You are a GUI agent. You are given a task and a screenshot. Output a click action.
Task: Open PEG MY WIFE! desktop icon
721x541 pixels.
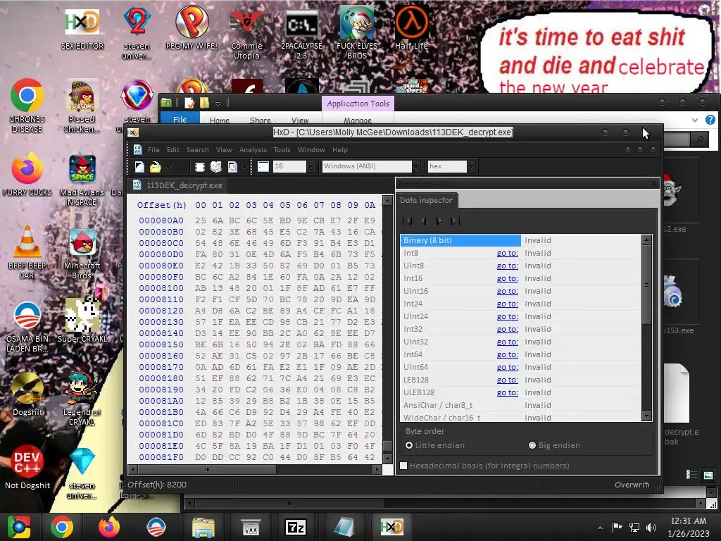click(x=192, y=29)
